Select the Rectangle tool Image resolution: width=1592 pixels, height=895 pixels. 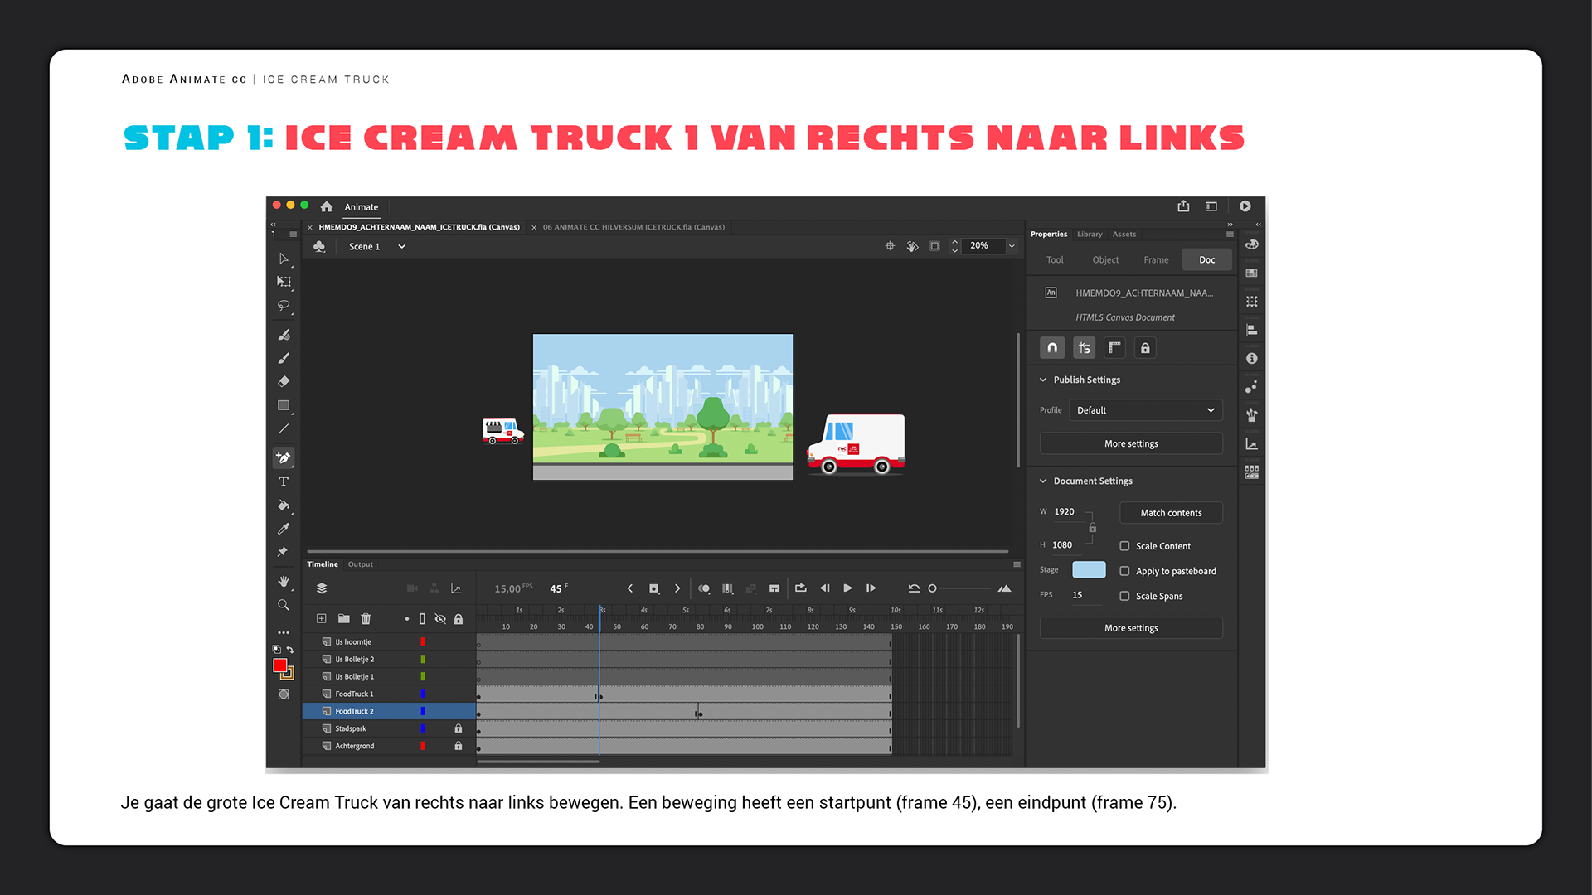coord(284,405)
